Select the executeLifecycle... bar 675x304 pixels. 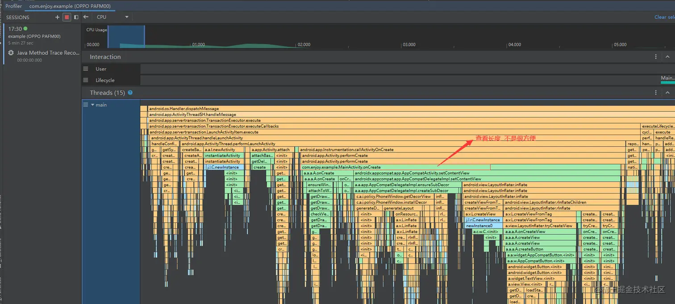pyautogui.click(x=658, y=126)
